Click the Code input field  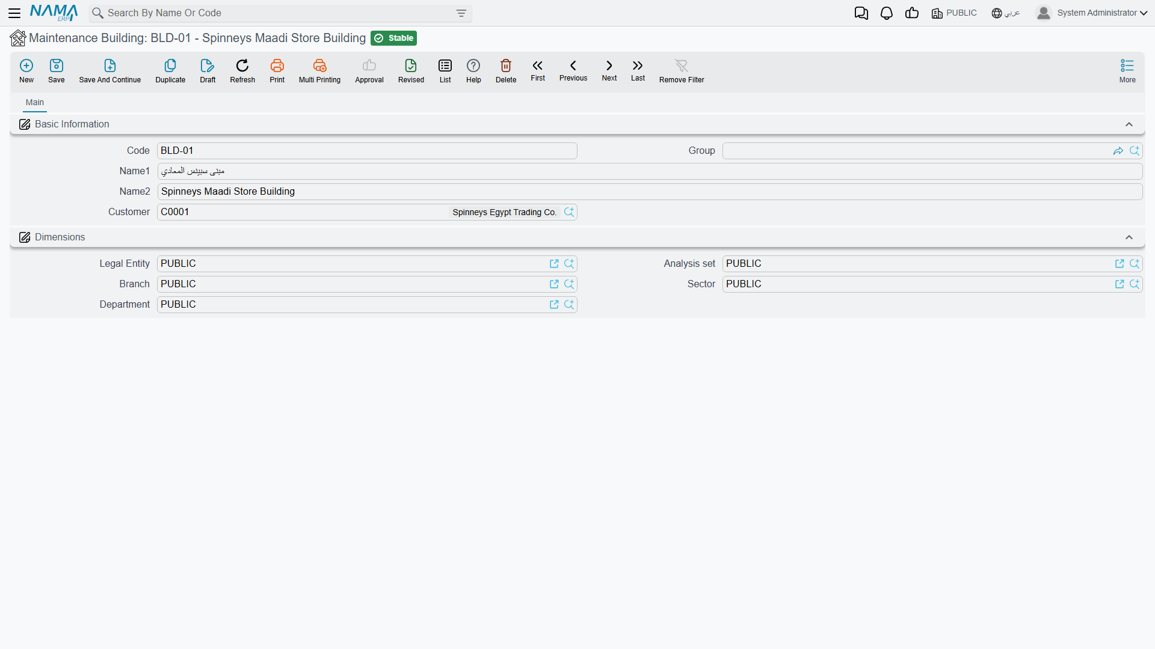367,151
